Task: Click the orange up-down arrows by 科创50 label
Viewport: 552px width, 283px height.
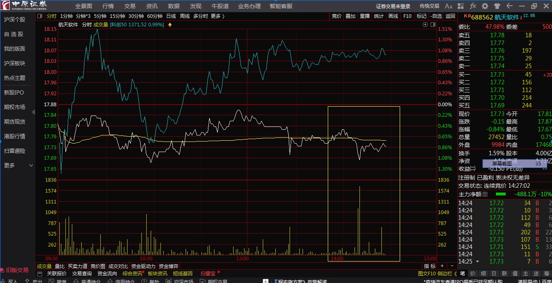Action: pyautogui.click(x=170, y=25)
